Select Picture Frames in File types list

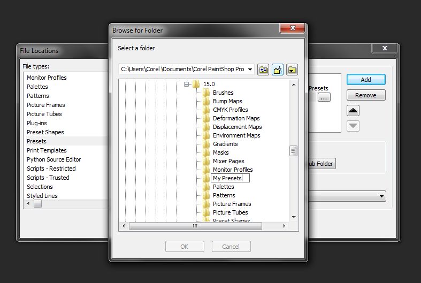point(45,105)
